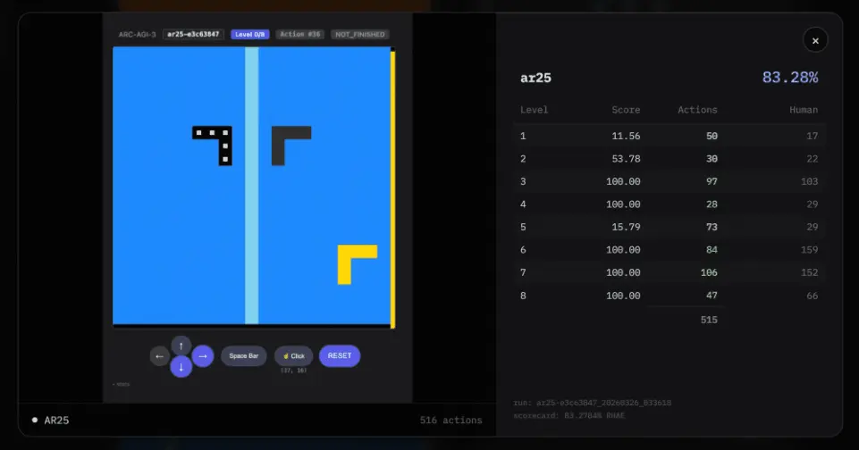859x450 pixels.
Task: Click the left arrow control button
Action: click(x=159, y=356)
